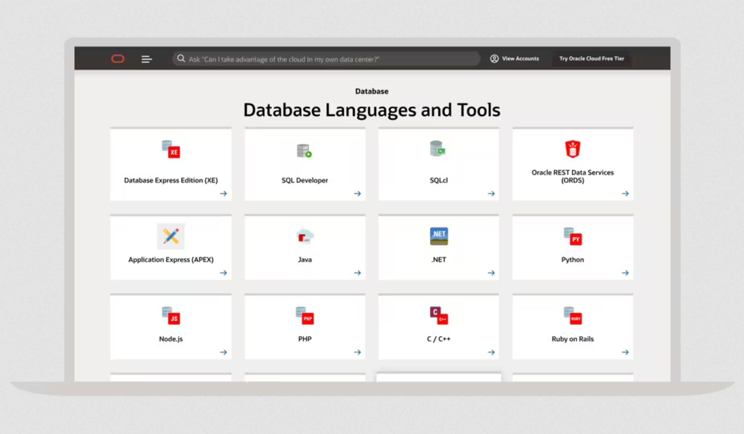The height and width of the screenshot is (434, 744).
Task: Open the Python card label
Action: pos(573,260)
